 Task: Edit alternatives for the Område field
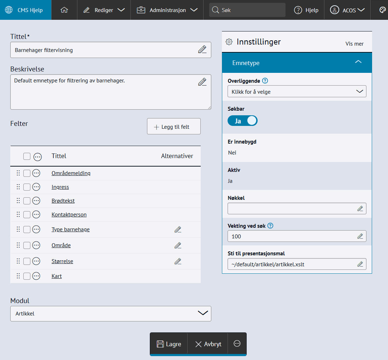(178, 245)
